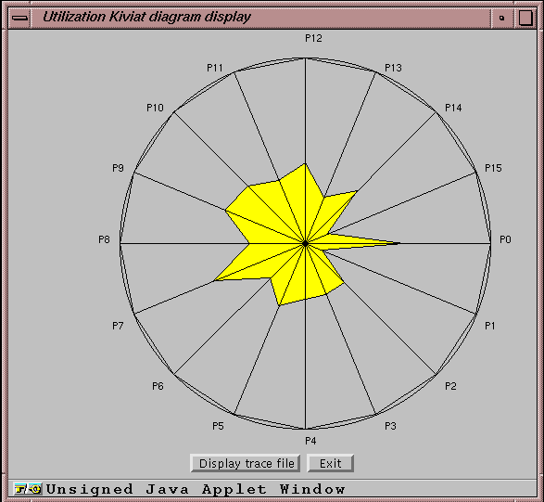Click the Unsigned Java Applet Window status text
Image resolution: width=544 pixels, height=502 pixels.
point(196,489)
